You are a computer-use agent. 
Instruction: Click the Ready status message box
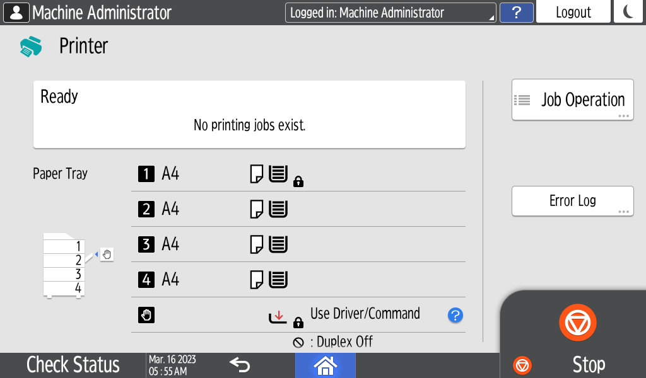click(249, 114)
